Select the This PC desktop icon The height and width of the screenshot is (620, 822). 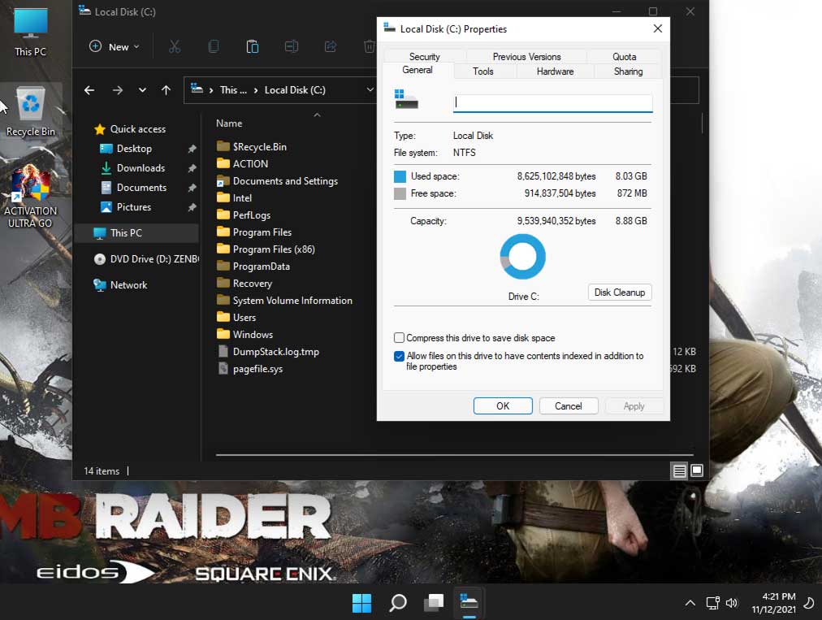[30, 32]
